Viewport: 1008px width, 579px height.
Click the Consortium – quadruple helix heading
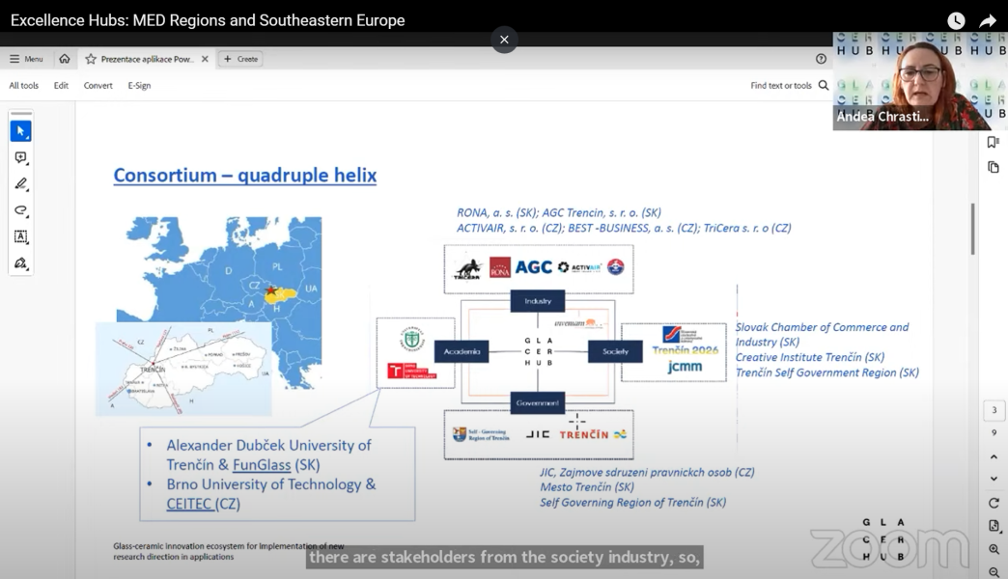(245, 176)
